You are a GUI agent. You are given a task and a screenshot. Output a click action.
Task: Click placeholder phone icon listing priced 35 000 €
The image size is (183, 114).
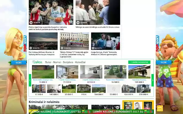114,89
